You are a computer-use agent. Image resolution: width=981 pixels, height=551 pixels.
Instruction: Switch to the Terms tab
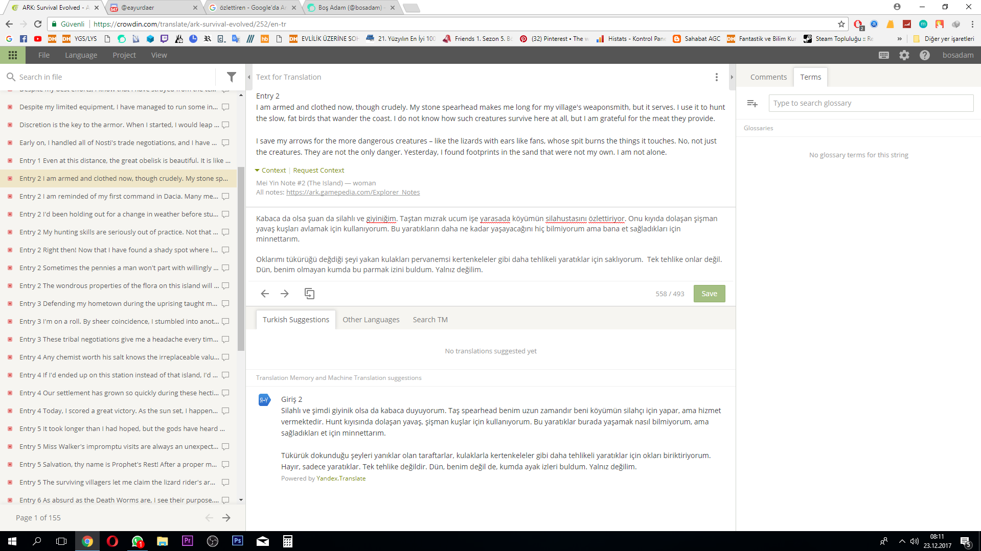[810, 77]
